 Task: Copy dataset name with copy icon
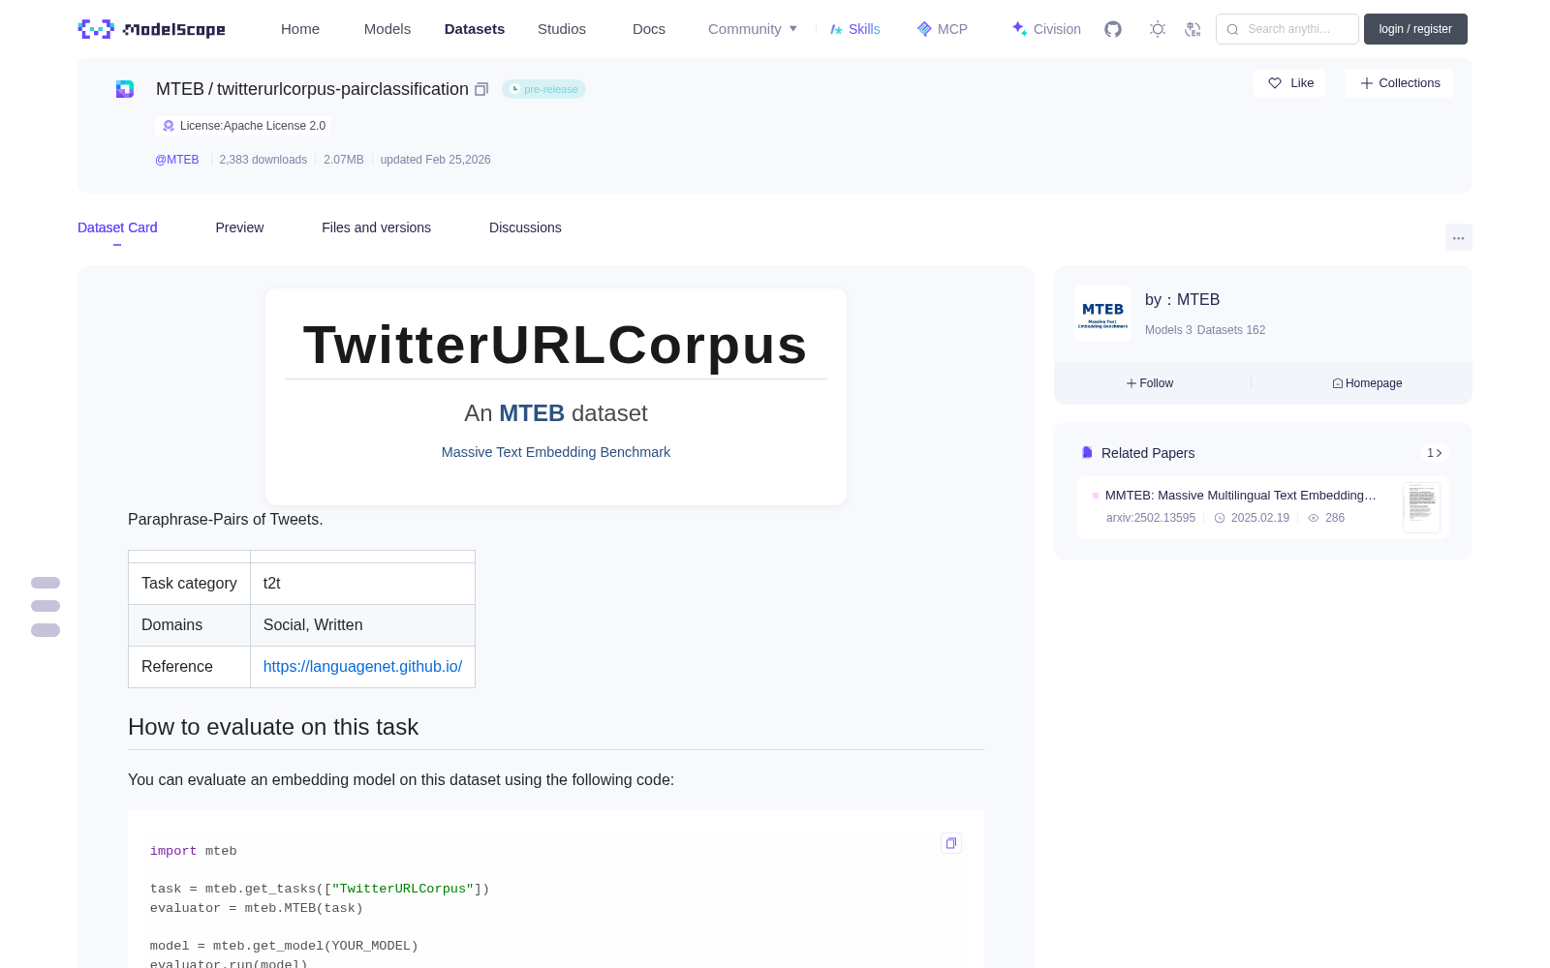(x=481, y=89)
